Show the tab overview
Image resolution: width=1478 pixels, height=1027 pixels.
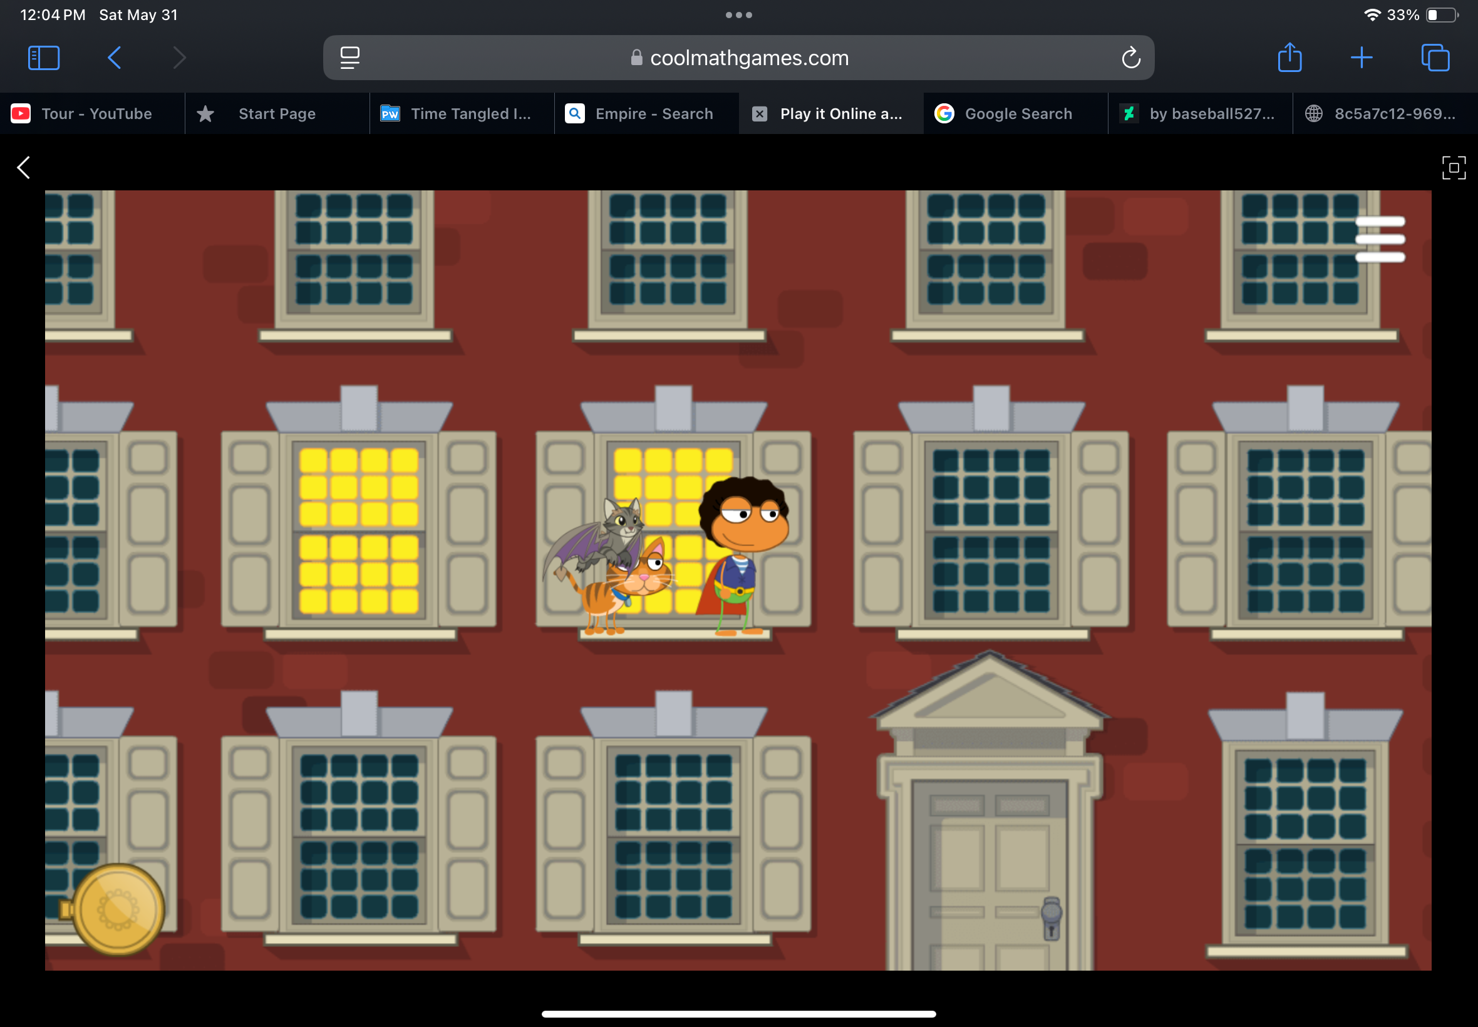pos(1435,58)
